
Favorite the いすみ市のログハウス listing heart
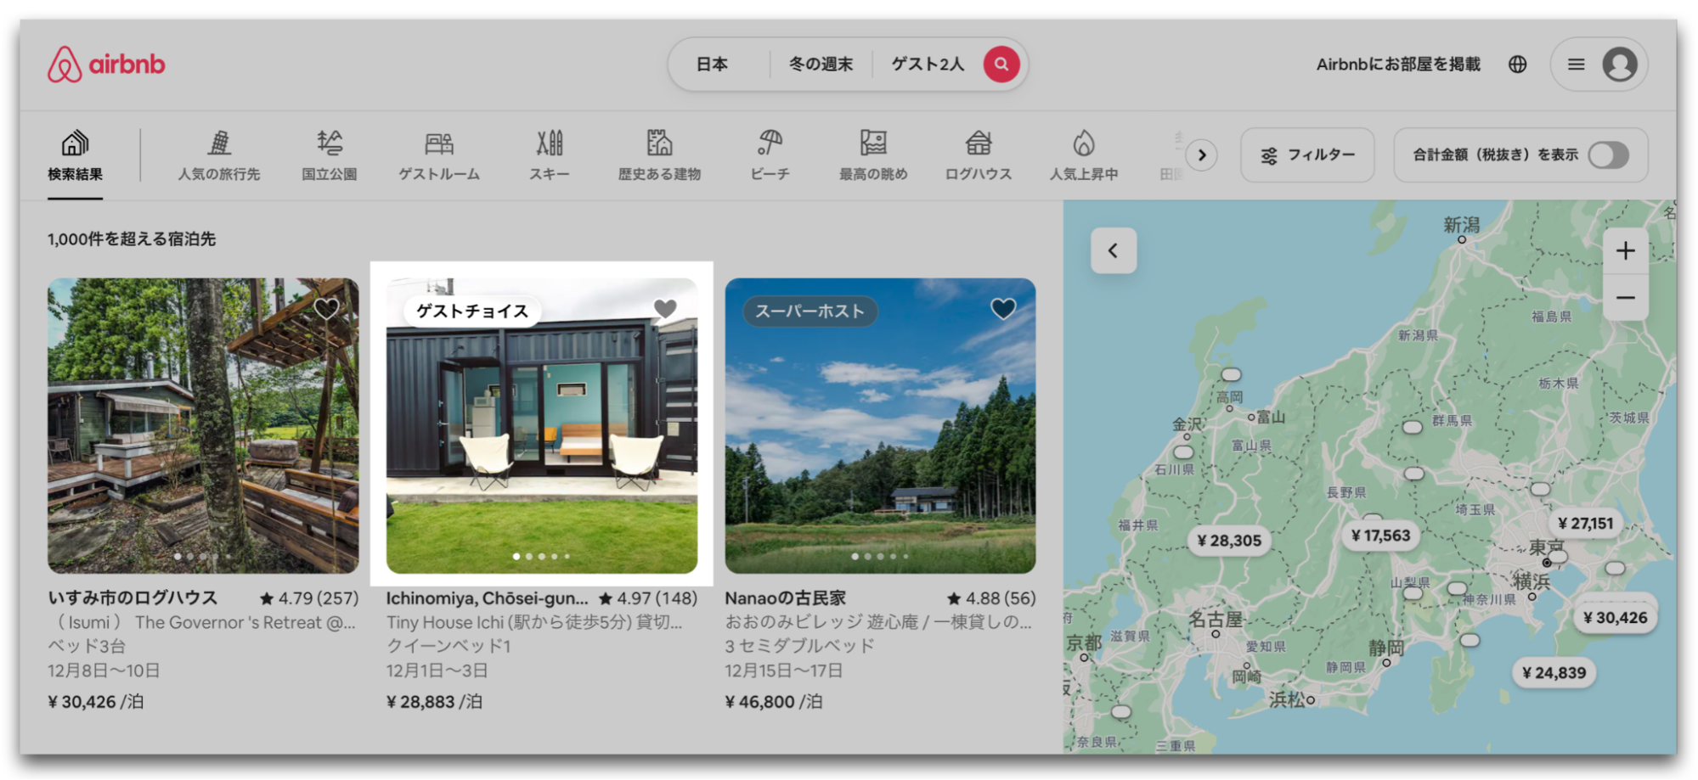click(327, 309)
